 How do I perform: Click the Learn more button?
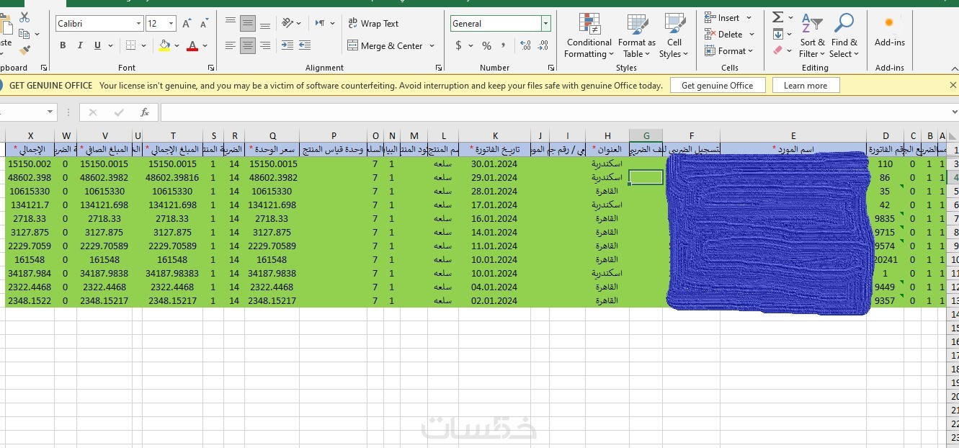point(806,85)
